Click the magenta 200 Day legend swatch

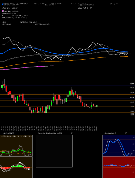3,11
